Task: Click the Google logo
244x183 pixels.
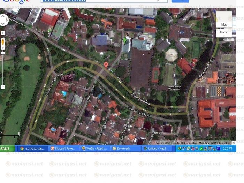Action: tap(16, 1)
